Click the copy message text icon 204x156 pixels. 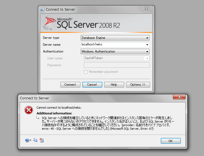[x=35, y=140]
